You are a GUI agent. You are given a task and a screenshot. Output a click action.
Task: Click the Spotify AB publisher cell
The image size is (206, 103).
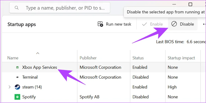pyautogui.click(x=89, y=97)
